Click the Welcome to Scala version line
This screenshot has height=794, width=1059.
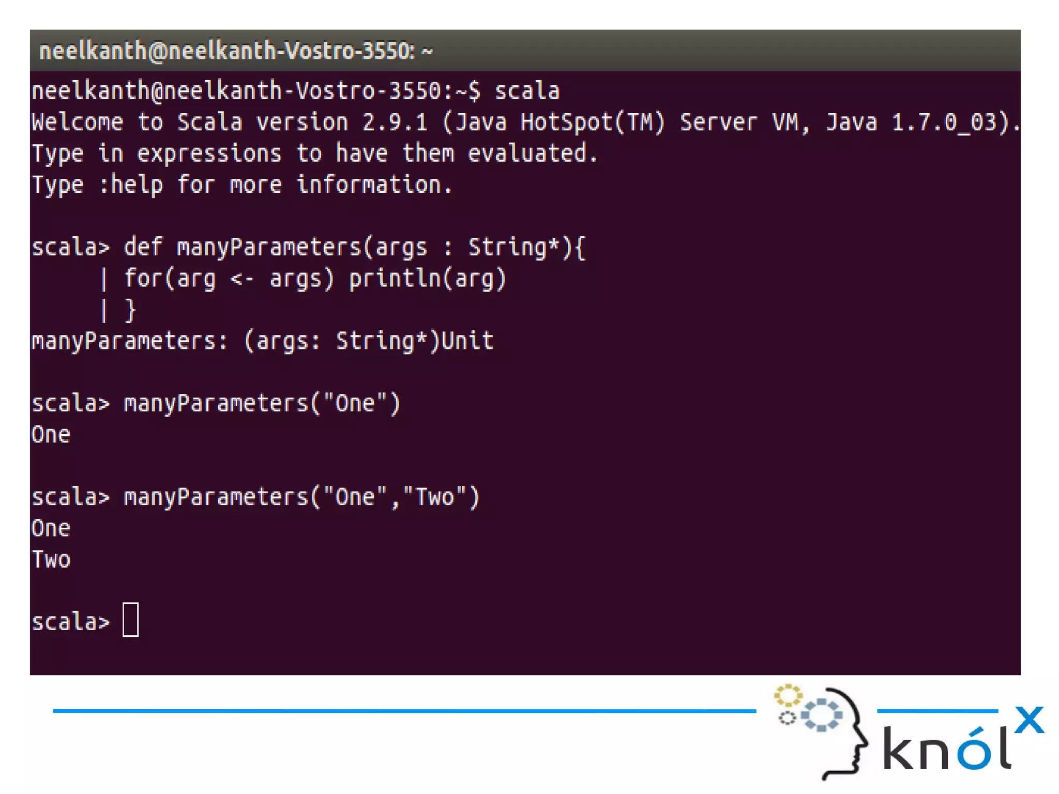click(x=524, y=123)
